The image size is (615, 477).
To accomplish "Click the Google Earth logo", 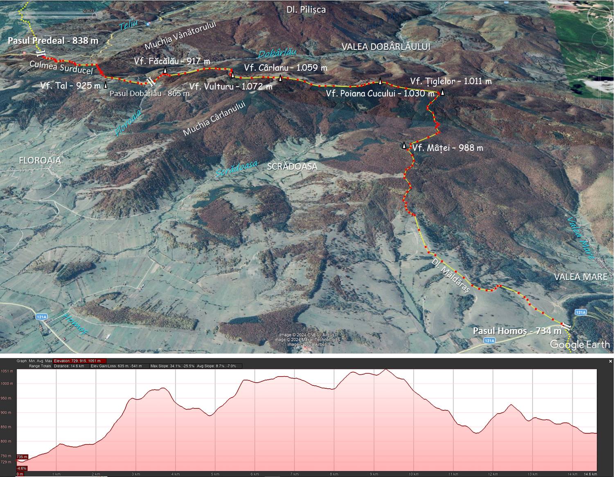I will (x=579, y=344).
